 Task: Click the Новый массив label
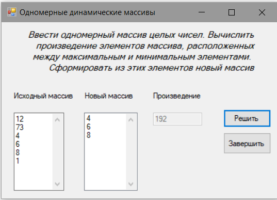pos(109,96)
